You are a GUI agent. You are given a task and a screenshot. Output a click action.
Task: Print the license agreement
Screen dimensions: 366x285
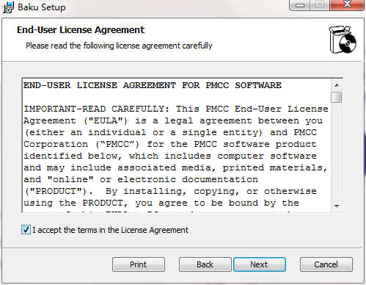[x=139, y=264]
